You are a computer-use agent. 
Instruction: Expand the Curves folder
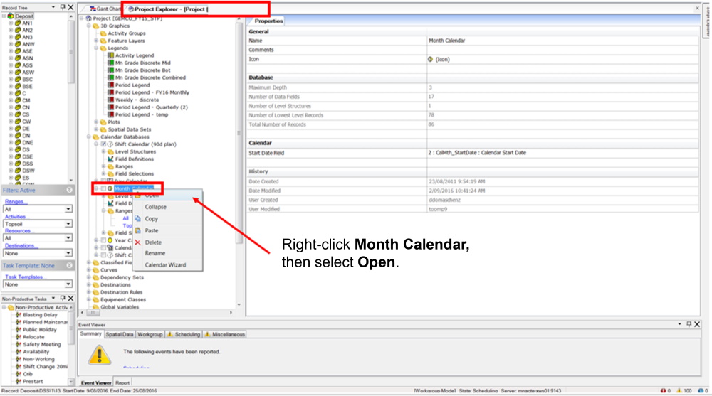[89, 270]
